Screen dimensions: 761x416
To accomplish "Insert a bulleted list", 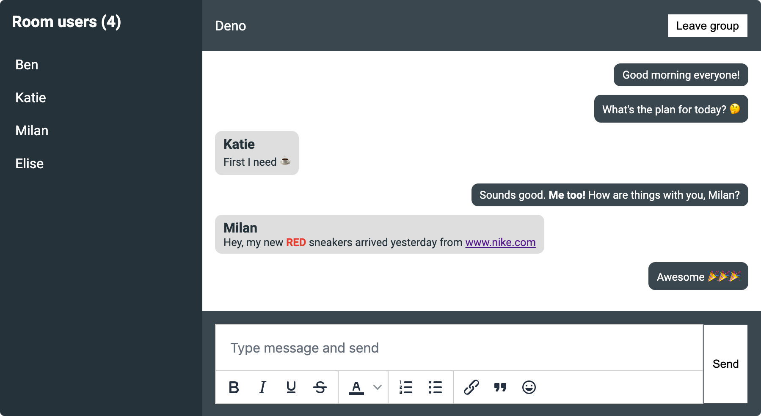I will (x=435, y=387).
